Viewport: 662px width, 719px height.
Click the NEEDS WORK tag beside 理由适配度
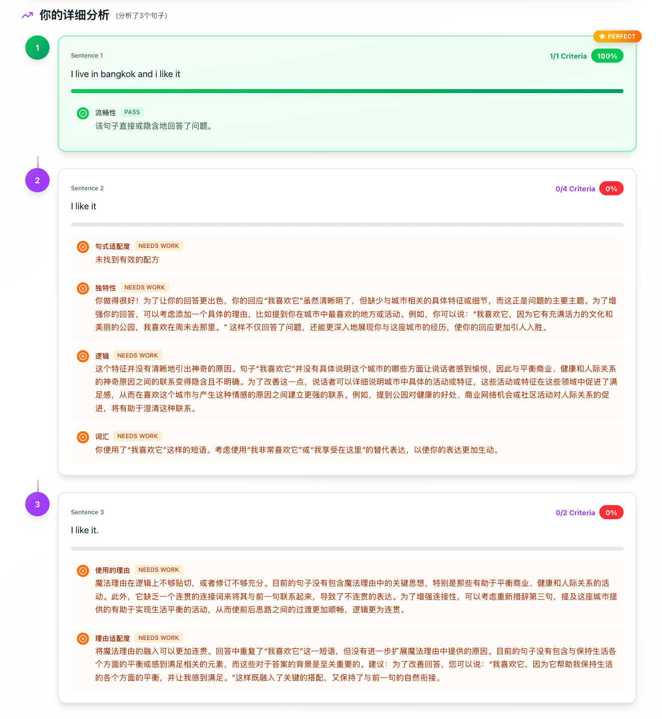click(x=159, y=638)
